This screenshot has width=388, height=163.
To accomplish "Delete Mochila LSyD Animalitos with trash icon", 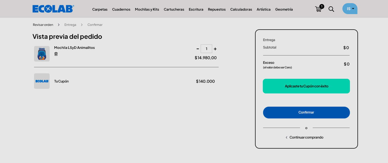I will coord(56,54).
